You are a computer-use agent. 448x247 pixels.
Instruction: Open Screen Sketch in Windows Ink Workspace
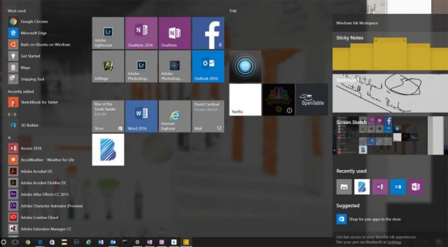pyautogui.click(x=390, y=135)
